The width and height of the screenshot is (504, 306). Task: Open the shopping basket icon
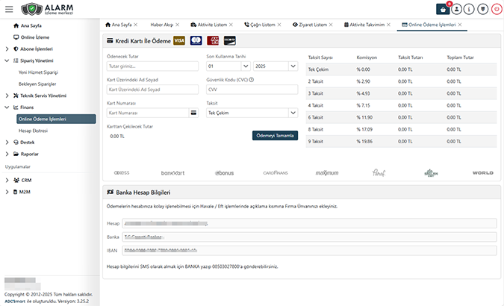444,10
